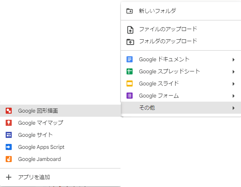Viewport: 241px width, 187px height.
Task: Open Google スプレッドシート menu item
Action: pos(181,71)
